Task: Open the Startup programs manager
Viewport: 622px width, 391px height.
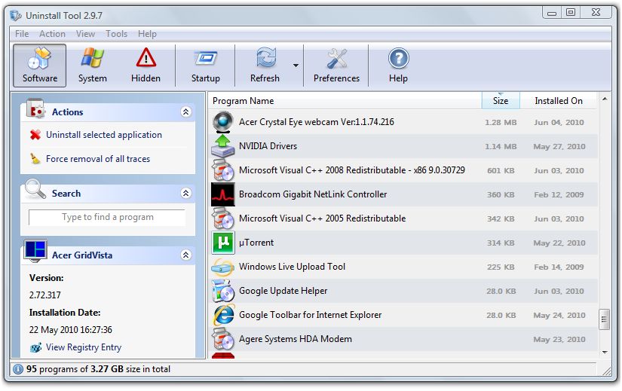Action: [206, 66]
